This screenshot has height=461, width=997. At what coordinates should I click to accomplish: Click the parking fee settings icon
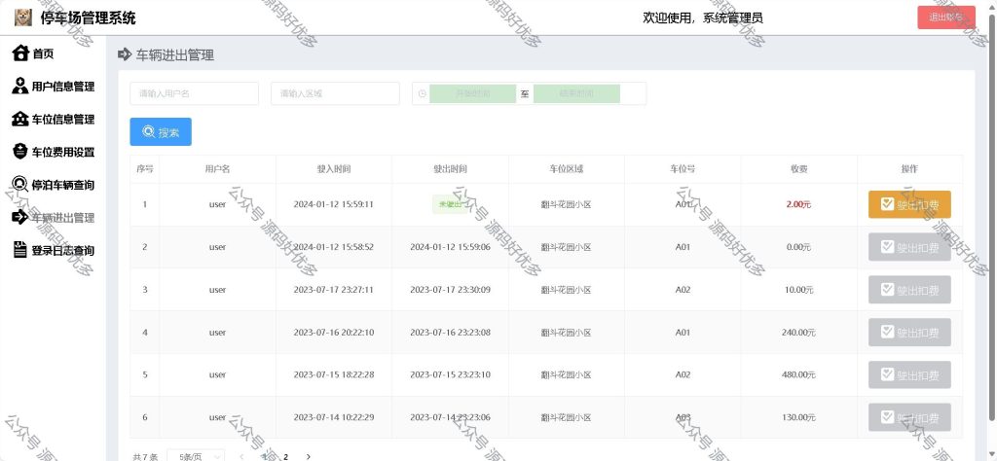pyautogui.click(x=20, y=152)
